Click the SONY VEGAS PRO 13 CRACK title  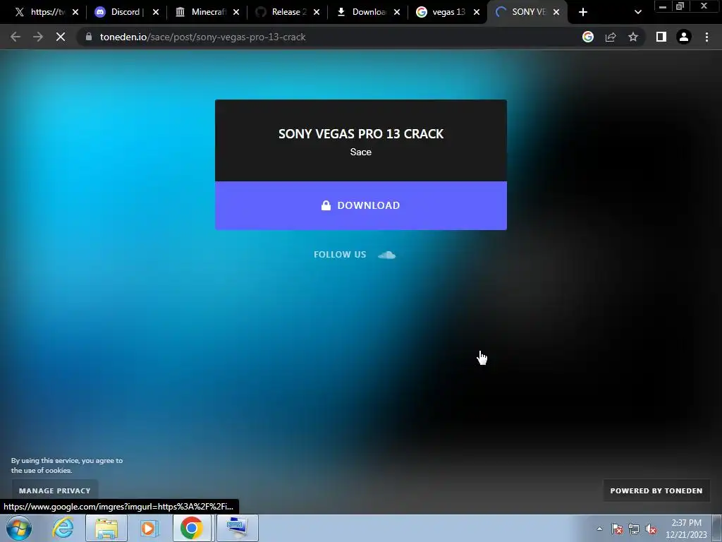pos(361,133)
